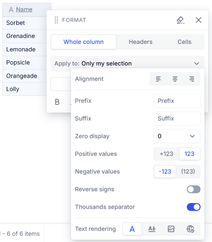Choose plain text rendering A icon

point(132,229)
